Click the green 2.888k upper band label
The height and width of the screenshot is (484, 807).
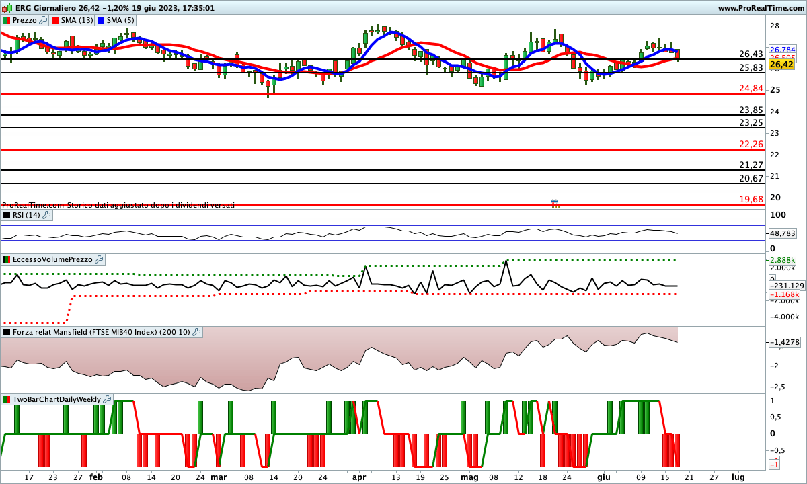(783, 259)
